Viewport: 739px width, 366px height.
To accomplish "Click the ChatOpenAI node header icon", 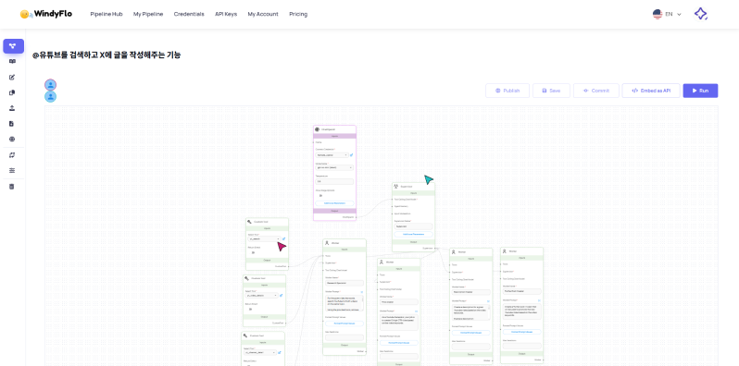I will [318, 128].
